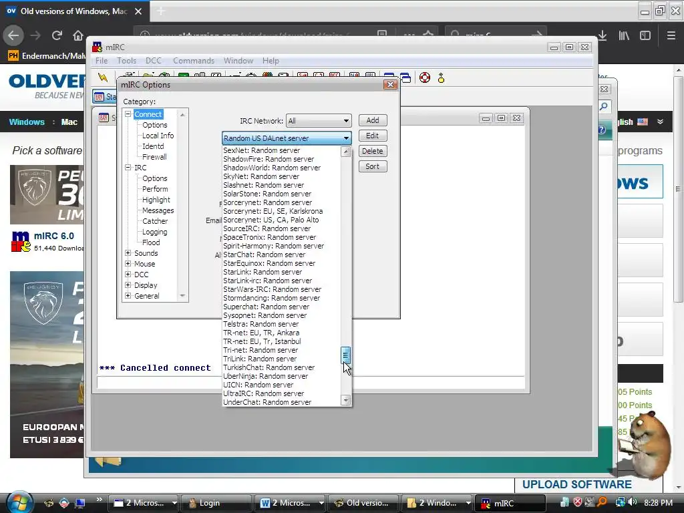This screenshot has width=684, height=513.
Task: Click the network tray icon
Action: [x=620, y=502]
